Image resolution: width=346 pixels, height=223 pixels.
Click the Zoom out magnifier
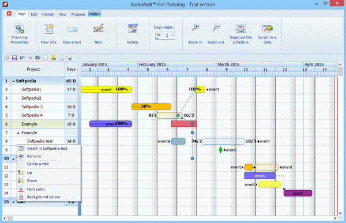[x=216, y=27]
